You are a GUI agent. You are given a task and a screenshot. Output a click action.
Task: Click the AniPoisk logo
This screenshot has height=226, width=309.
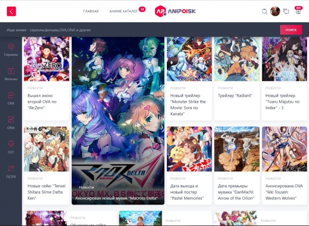pyautogui.click(x=175, y=11)
